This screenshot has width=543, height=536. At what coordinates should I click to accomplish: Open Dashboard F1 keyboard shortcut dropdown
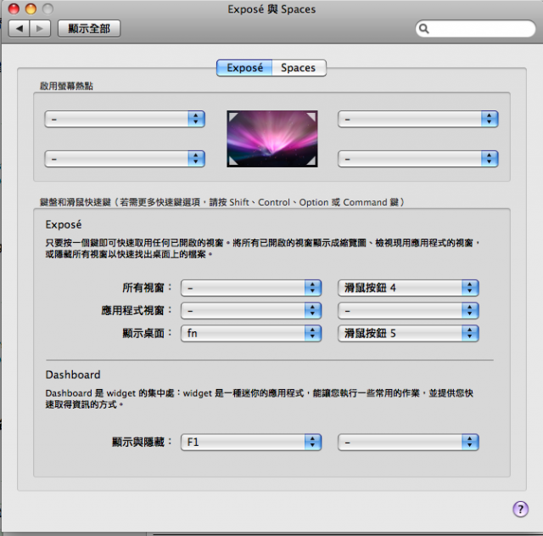[251, 442]
